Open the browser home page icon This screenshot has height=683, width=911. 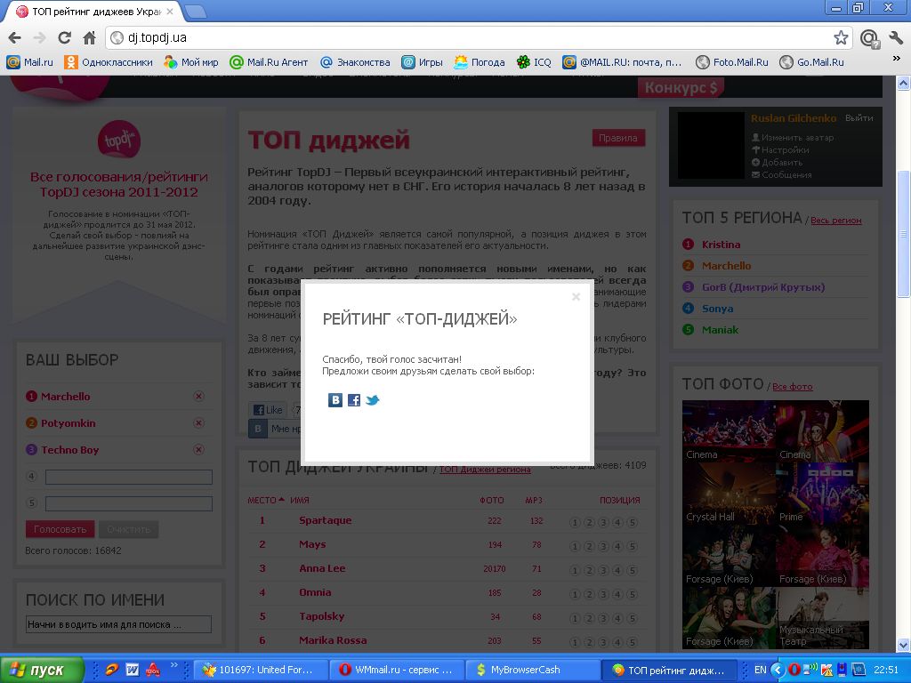(90, 38)
